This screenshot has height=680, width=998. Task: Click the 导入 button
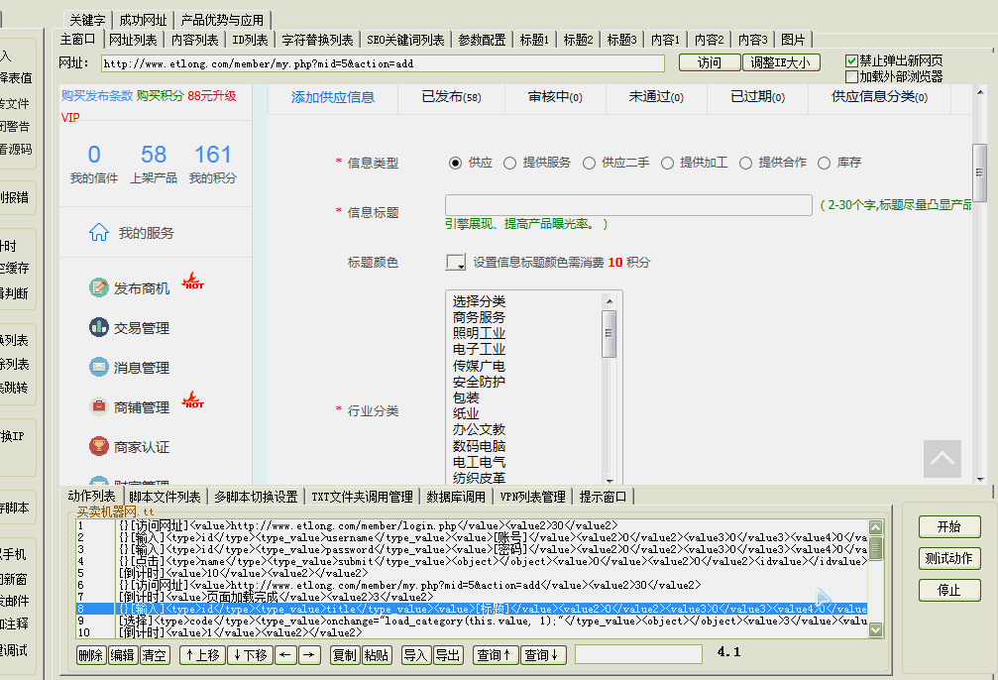click(415, 655)
